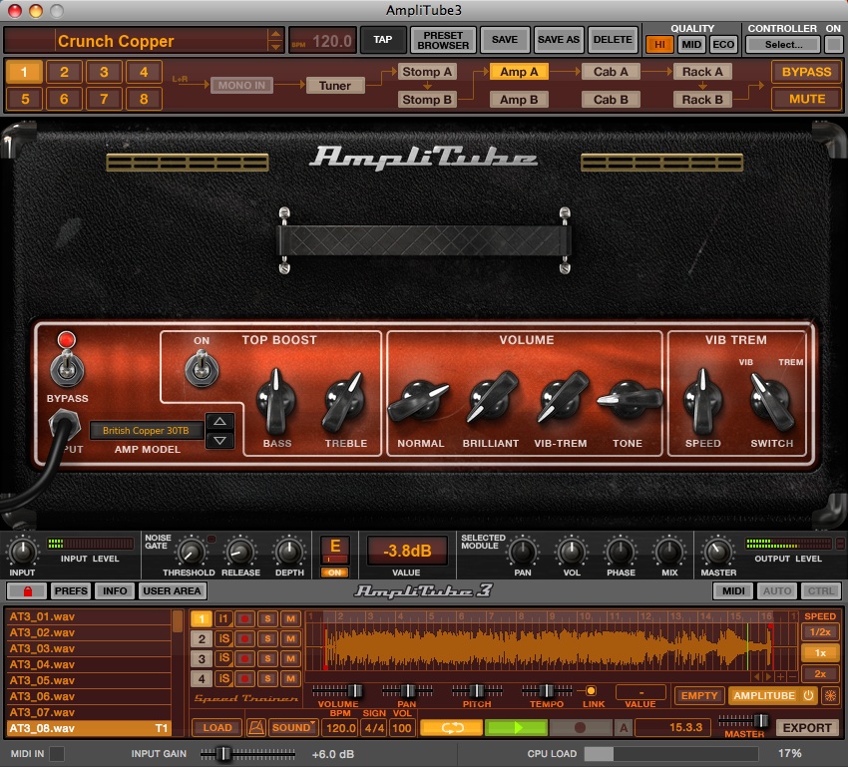Start playback with the green play button

tap(516, 727)
